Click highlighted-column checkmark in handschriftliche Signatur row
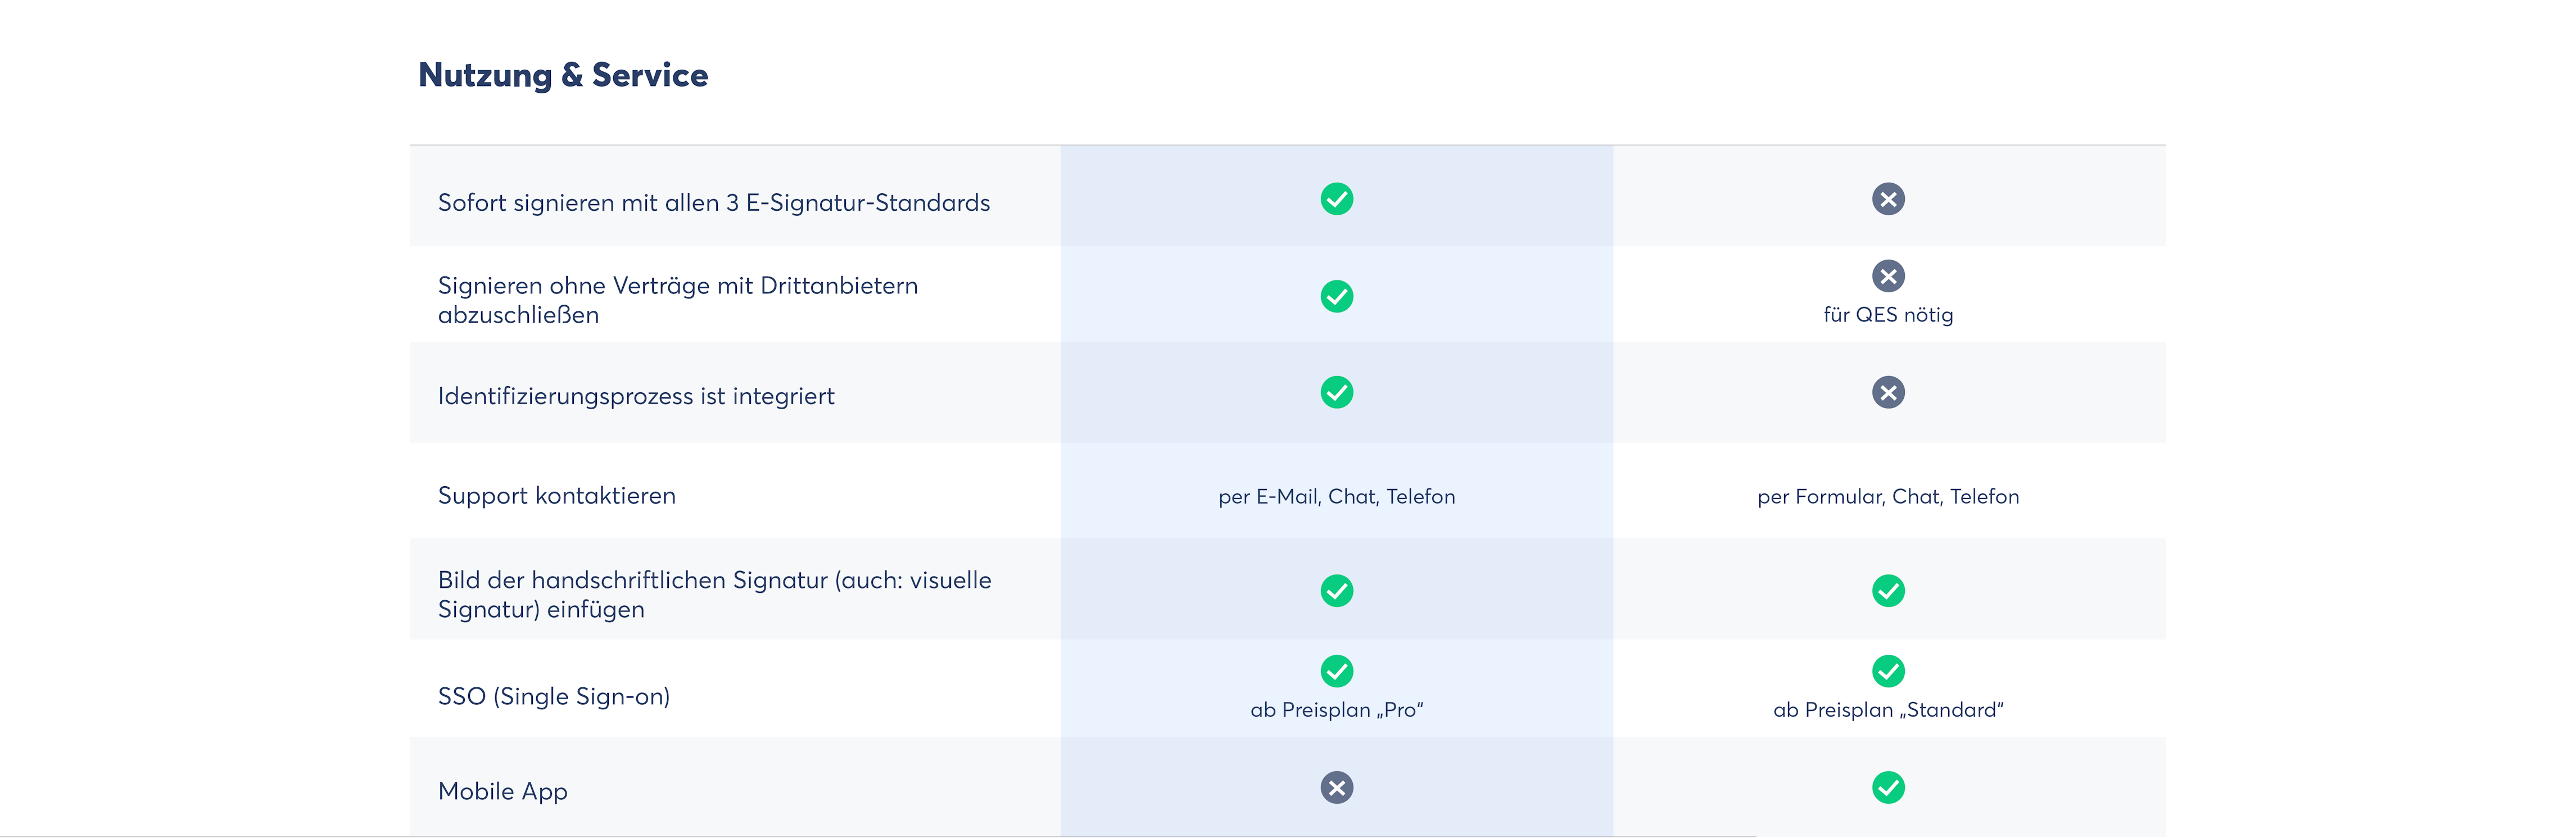The height and width of the screenshot is (838, 2576). tap(1336, 591)
